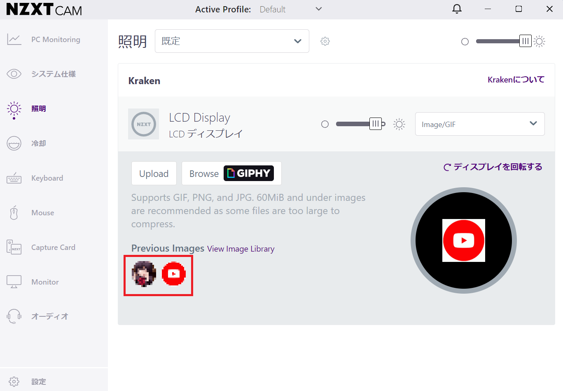563x391 pixels.
Task: Click the circular LCD preview display
Action: (464, 240)
